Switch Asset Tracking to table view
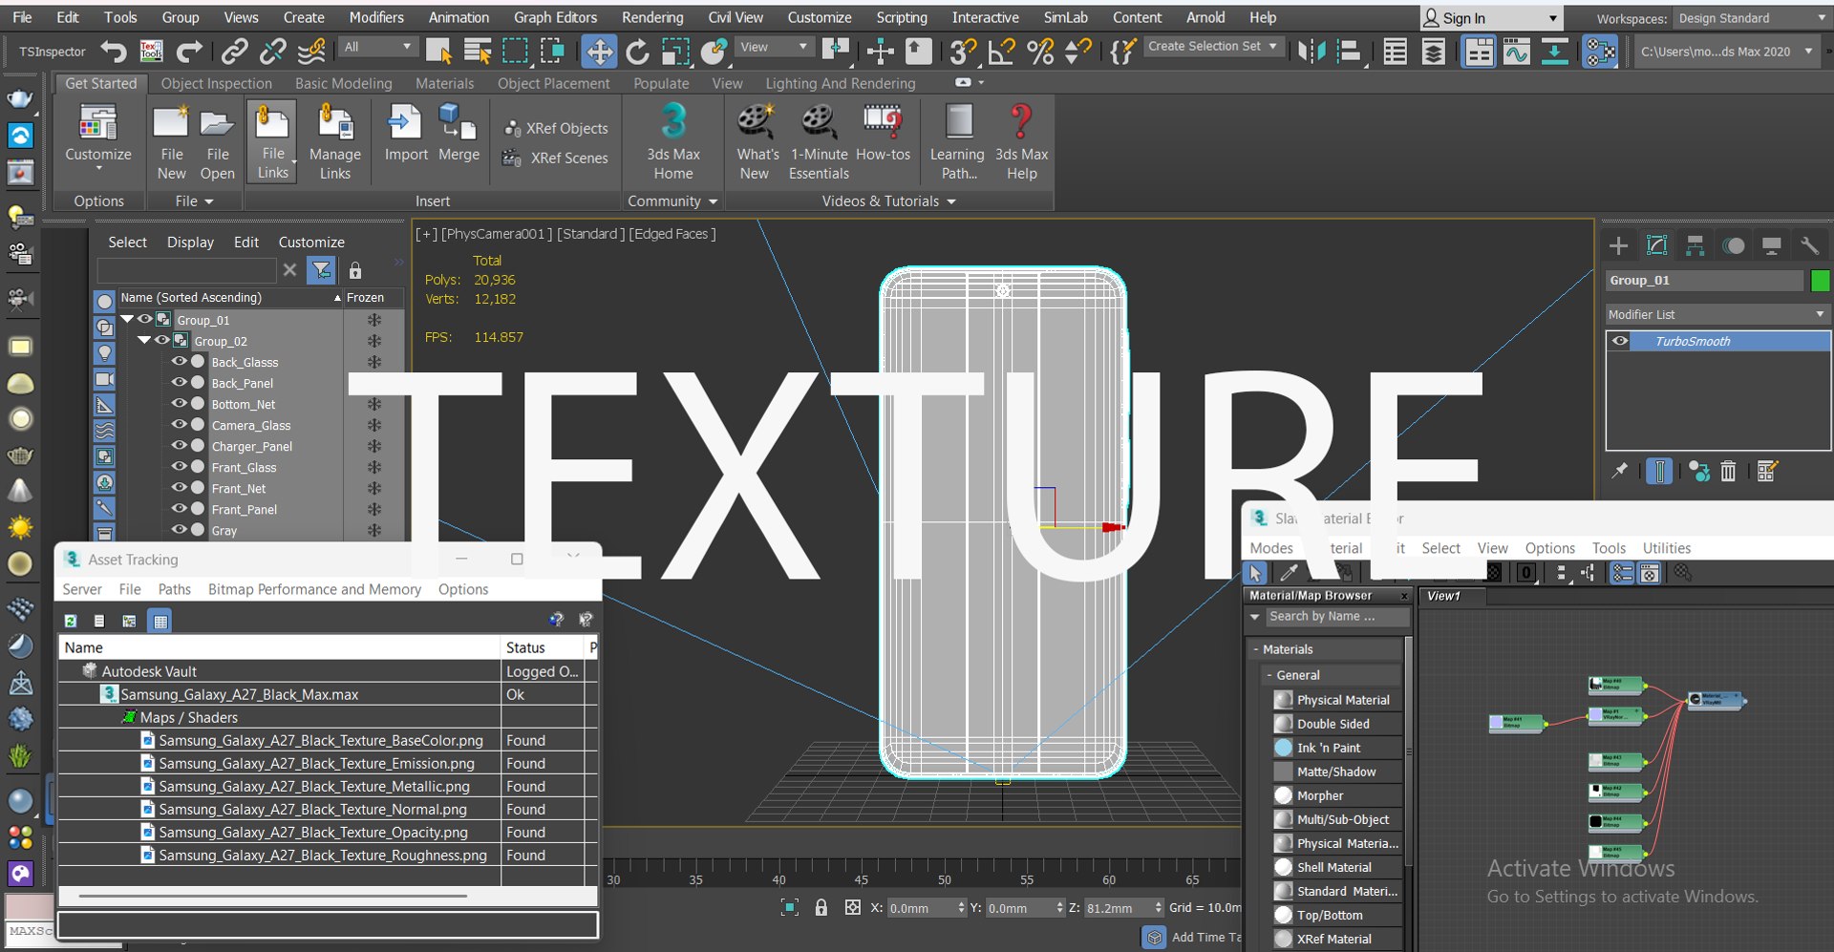This screenshot has height=952, width=1834. pyautogui.click(x=160, y=621)
